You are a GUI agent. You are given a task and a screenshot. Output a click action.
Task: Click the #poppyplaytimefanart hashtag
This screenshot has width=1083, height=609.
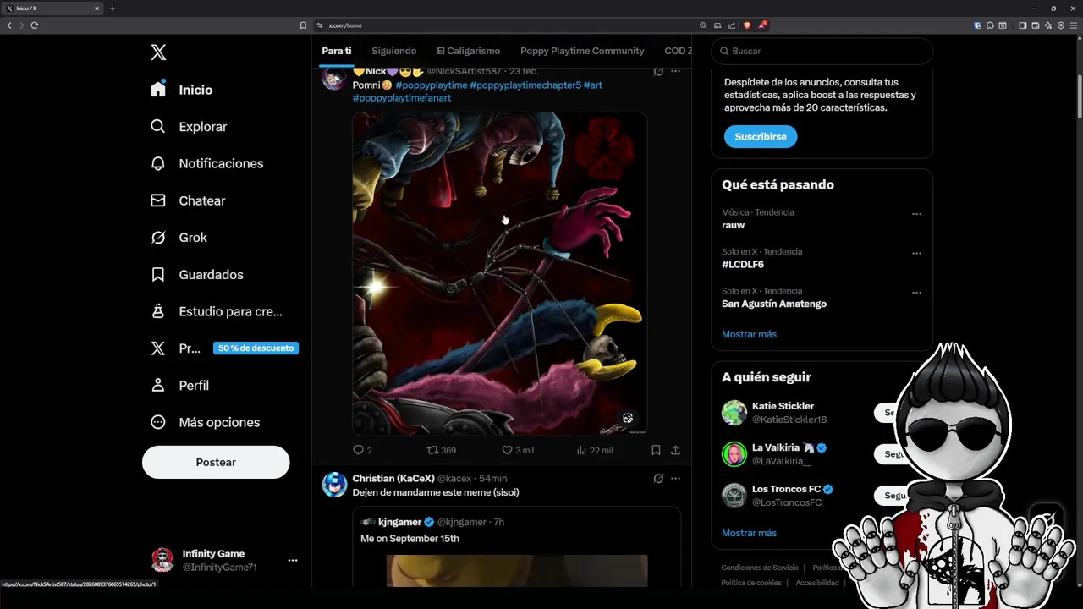click(402, 98)
